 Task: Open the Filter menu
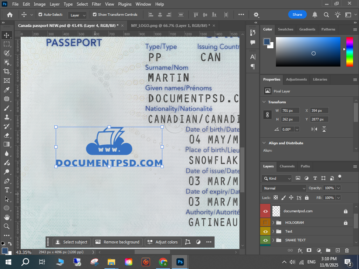(96, 4)
